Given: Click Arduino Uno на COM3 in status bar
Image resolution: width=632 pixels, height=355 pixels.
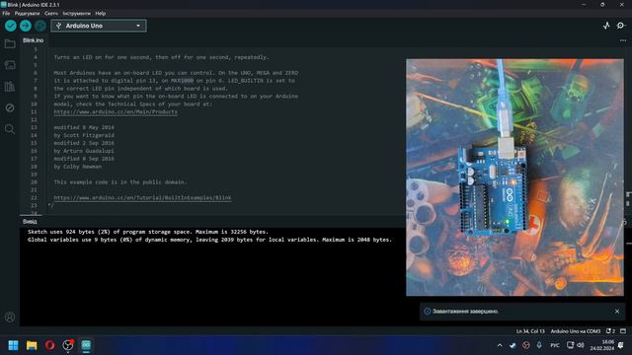Looking at the screenshot, I should pyautogui.click(x=575, y=331).
